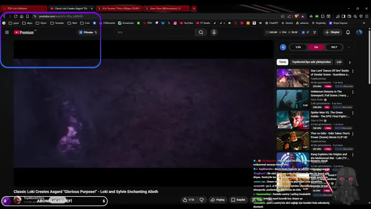Reload the page
Screen dimensions: 371x209
(16, 16)
